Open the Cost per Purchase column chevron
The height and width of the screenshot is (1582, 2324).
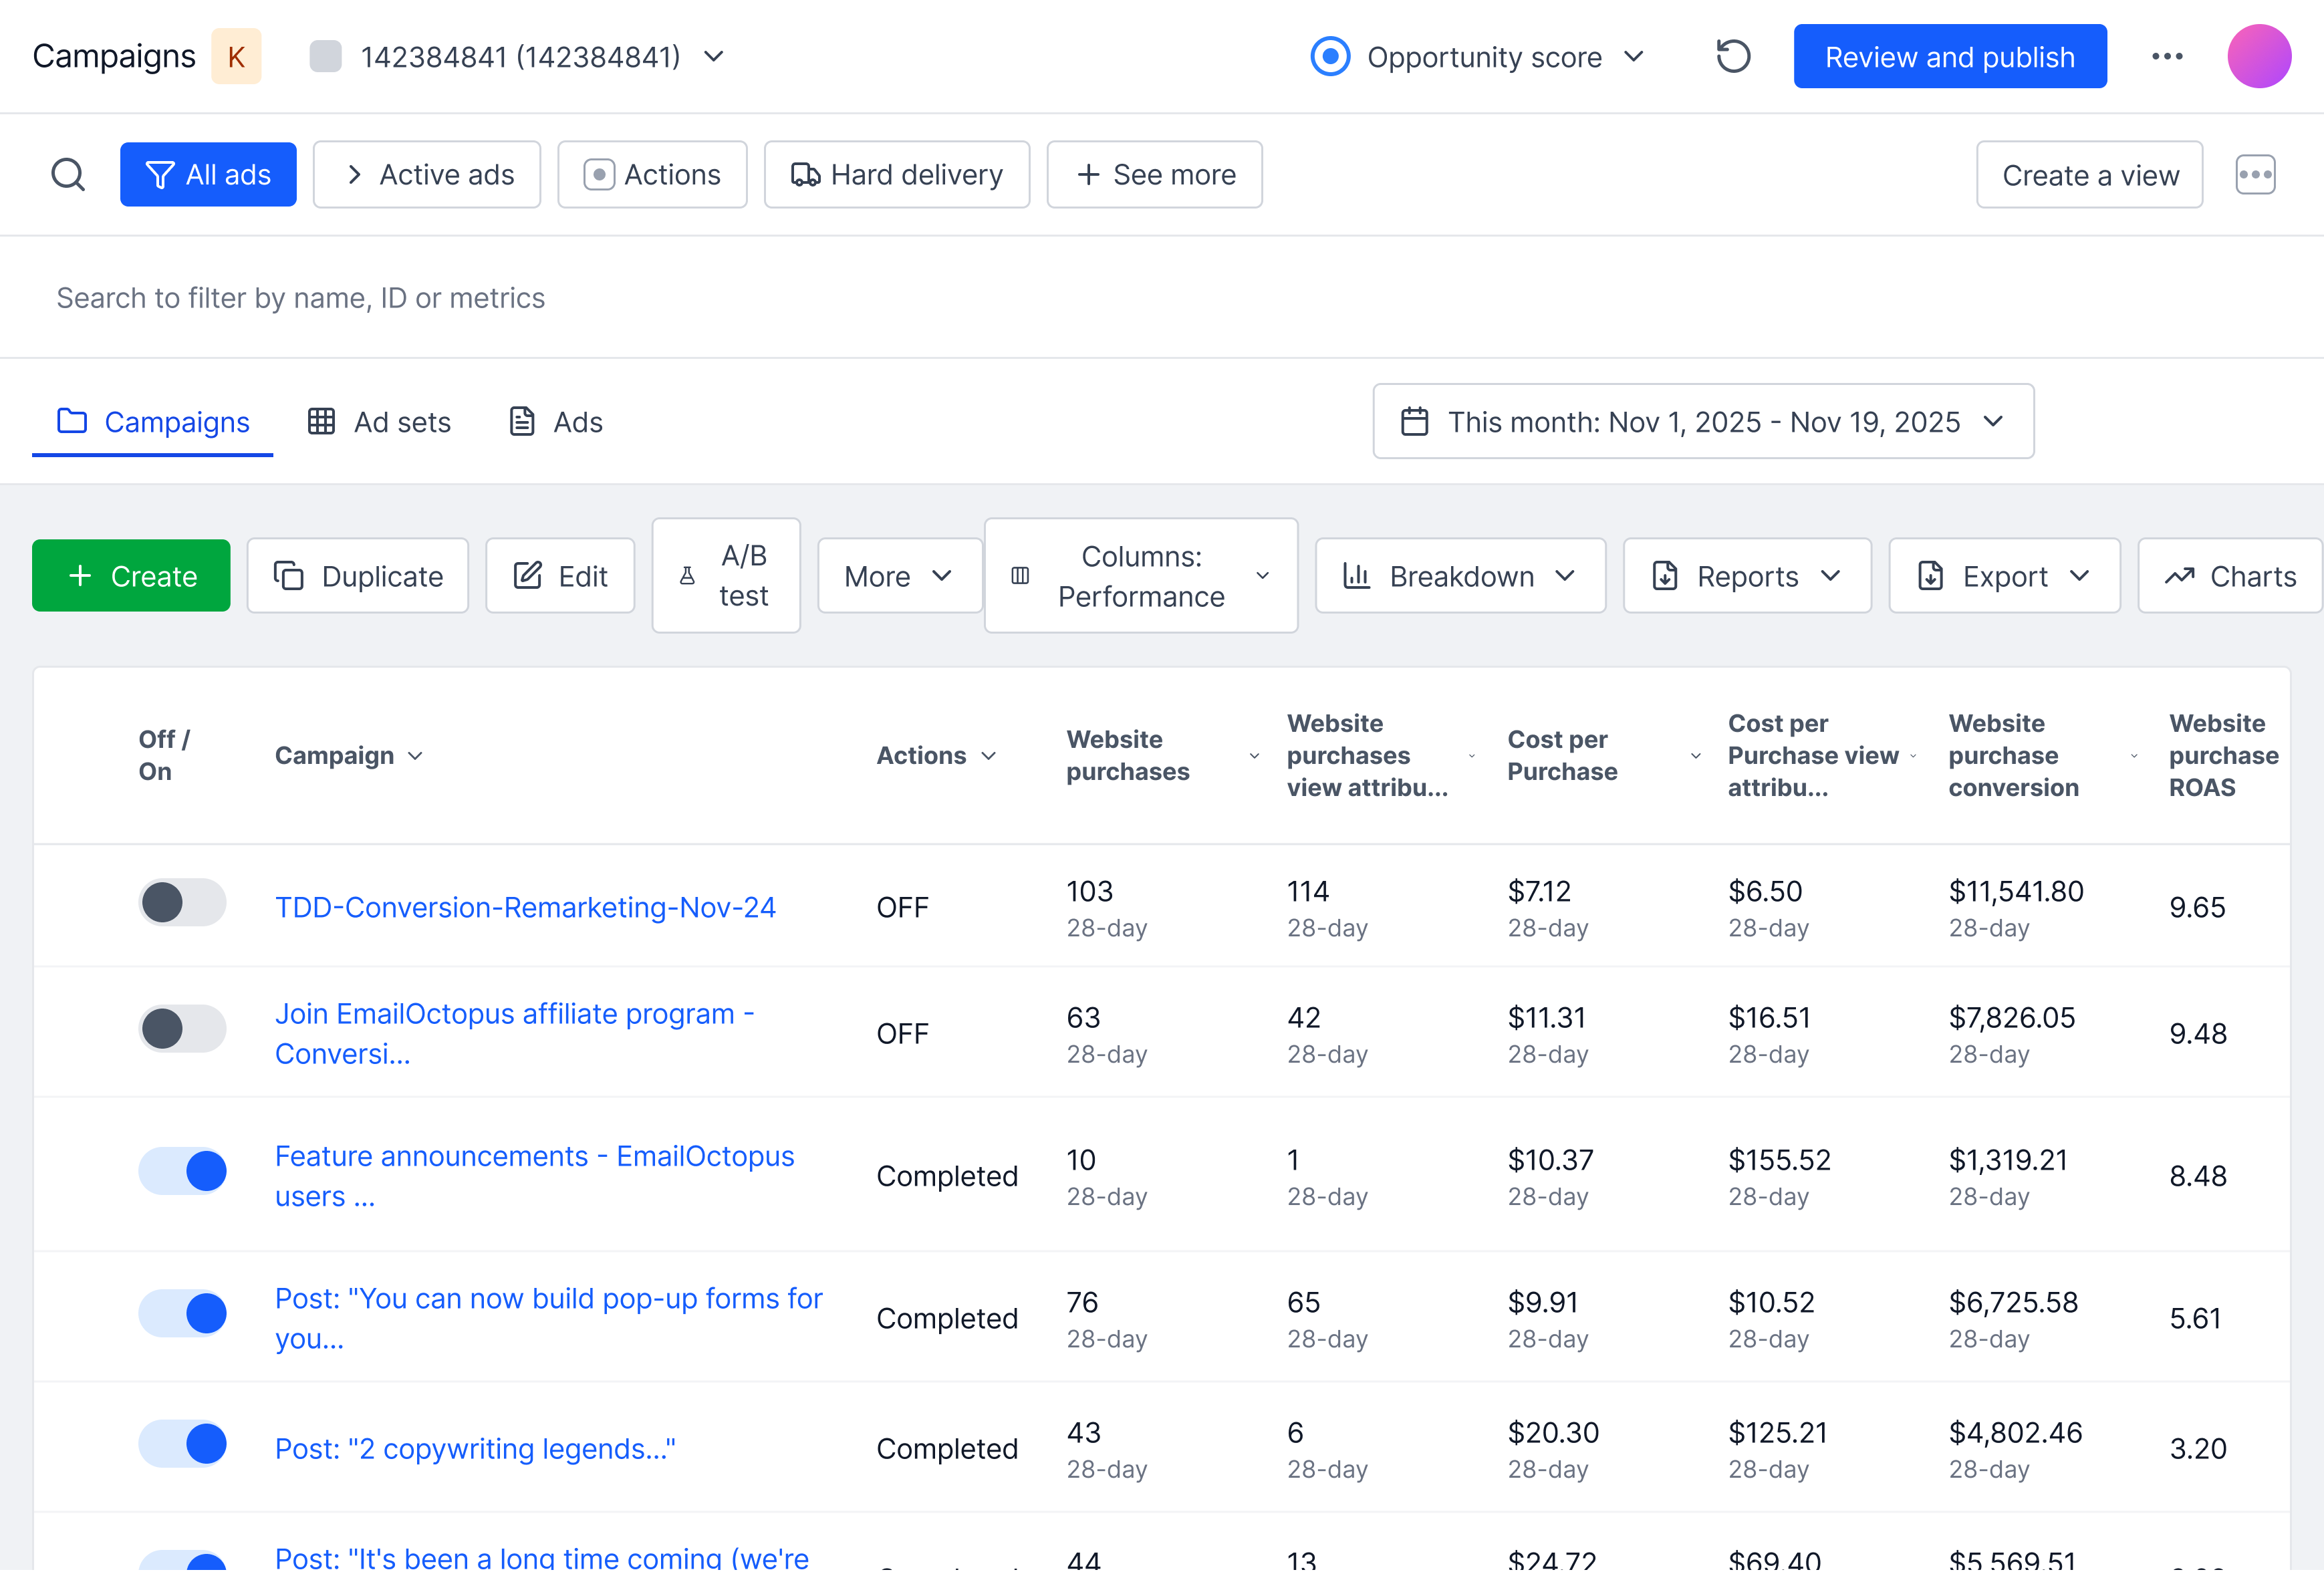pyautogui.click(x=1696, y=756)
